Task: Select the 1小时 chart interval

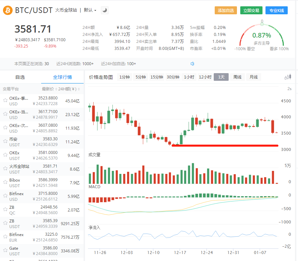Action: [189, 77]
